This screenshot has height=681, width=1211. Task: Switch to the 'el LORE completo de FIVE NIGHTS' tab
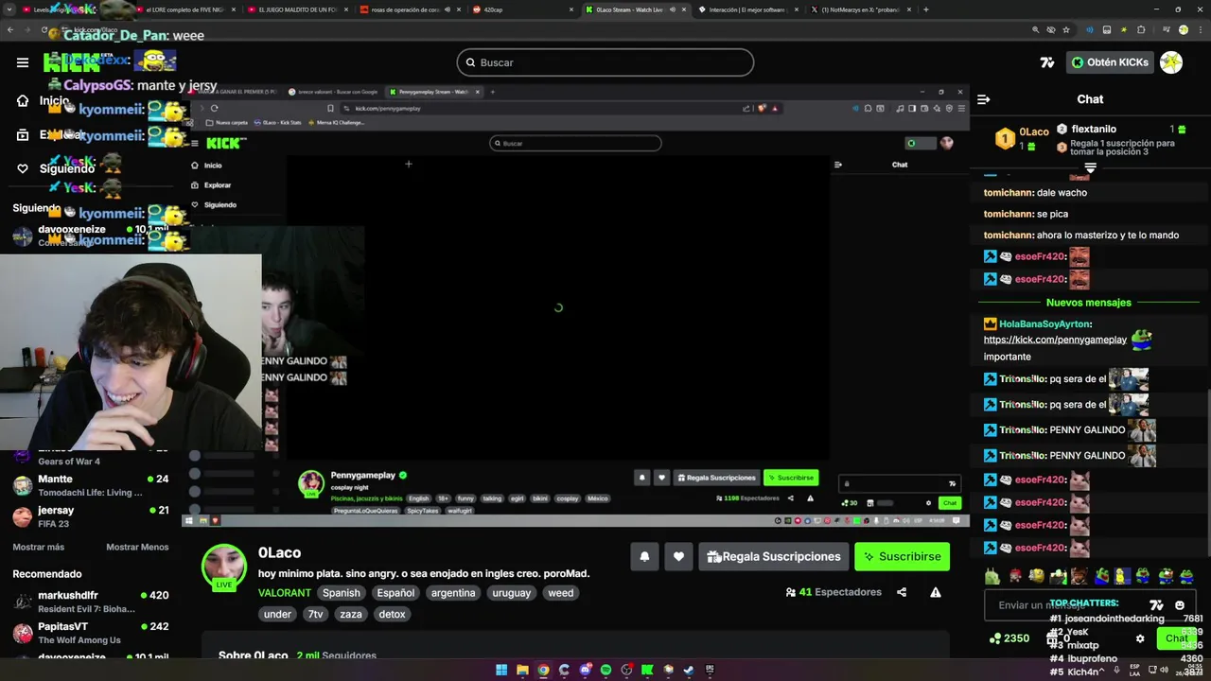click(x=184, y=9)
